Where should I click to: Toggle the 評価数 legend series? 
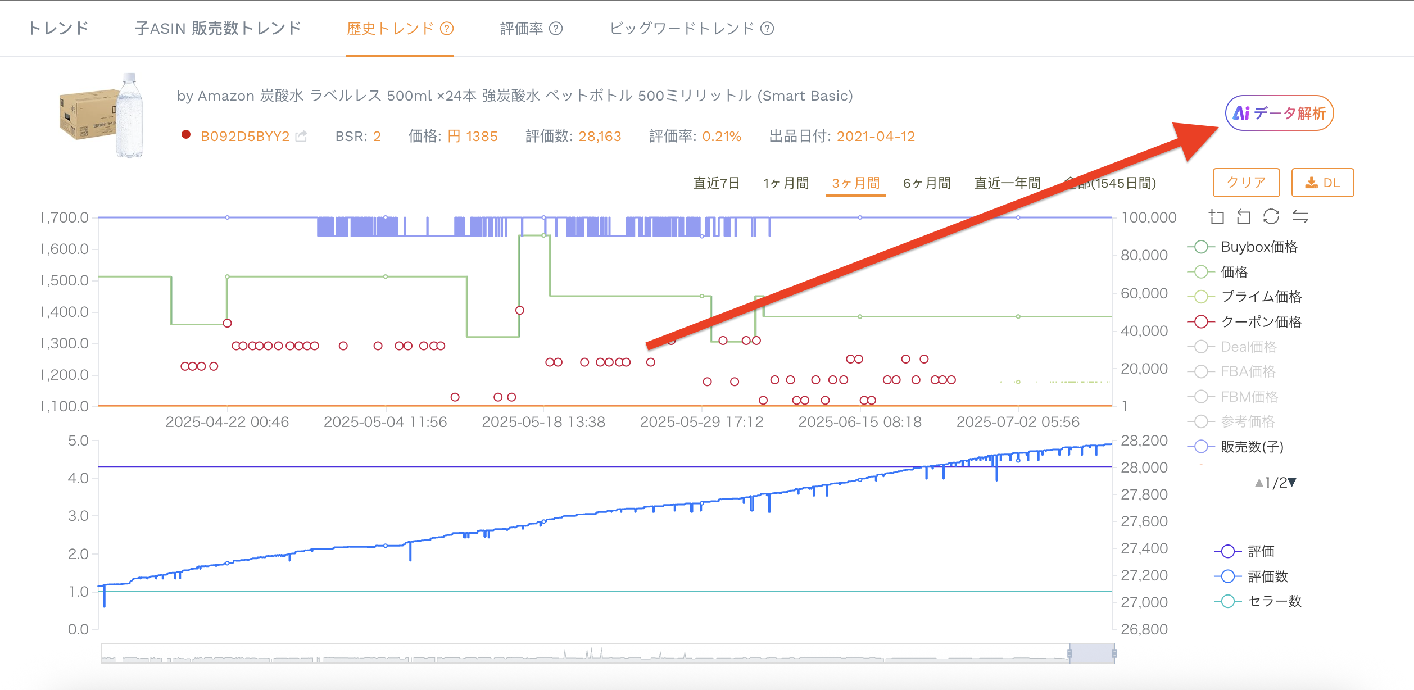pos(1251,576)
